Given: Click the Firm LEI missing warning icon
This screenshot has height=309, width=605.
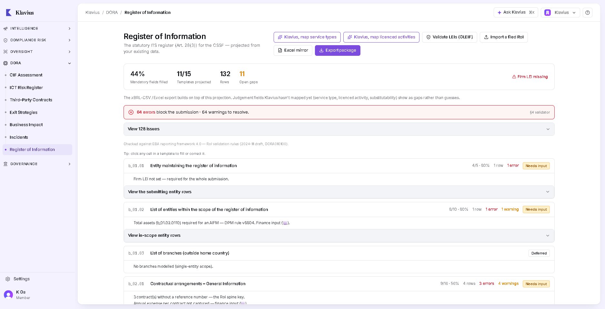Looking at the screenshot, I should click(514, 77).
